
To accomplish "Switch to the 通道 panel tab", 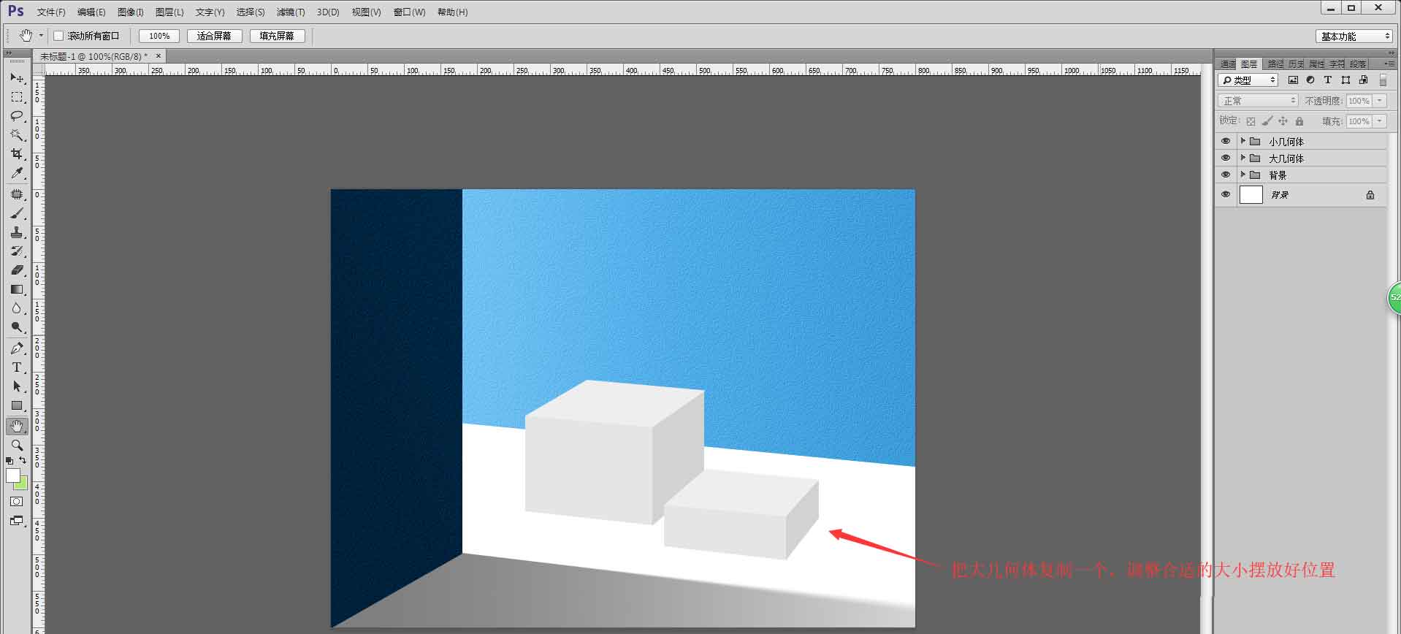I will click(x=1228, y=64).
